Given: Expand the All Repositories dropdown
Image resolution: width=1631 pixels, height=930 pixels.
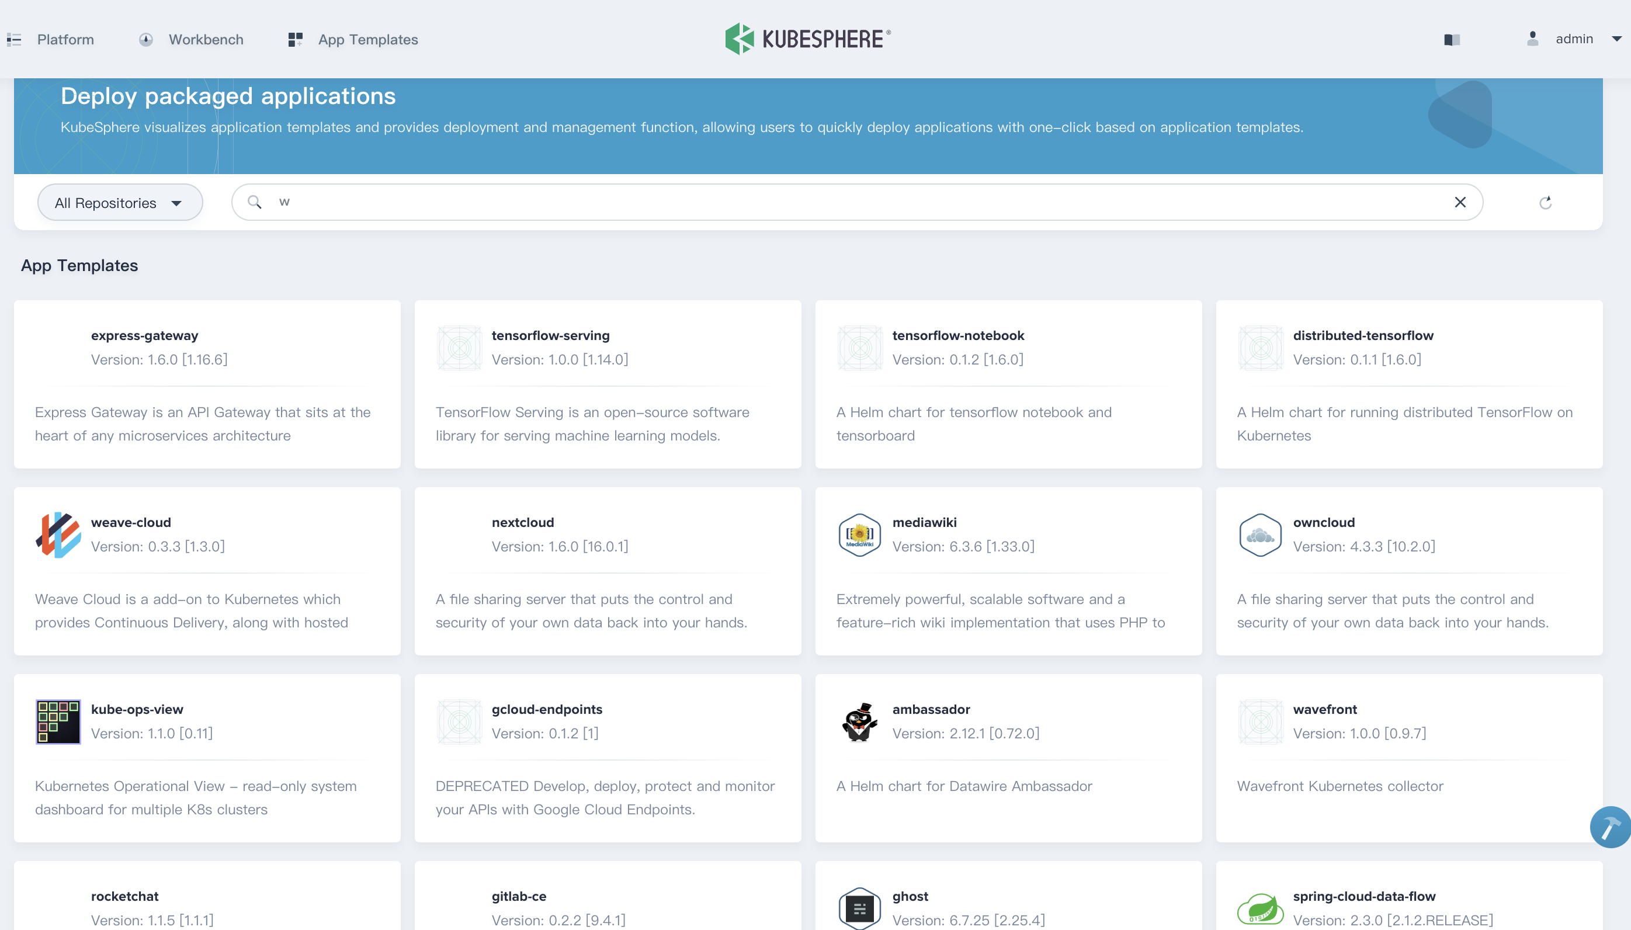Looking at the screenshot, I should point(120,203).
